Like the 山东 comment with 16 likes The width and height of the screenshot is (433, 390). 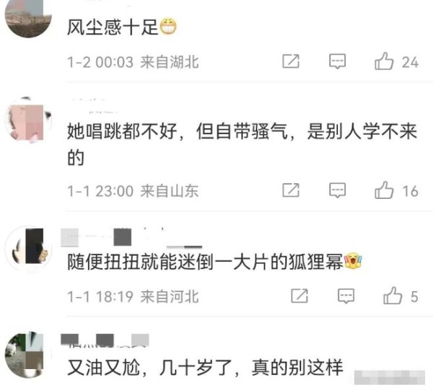pos(384,190)
